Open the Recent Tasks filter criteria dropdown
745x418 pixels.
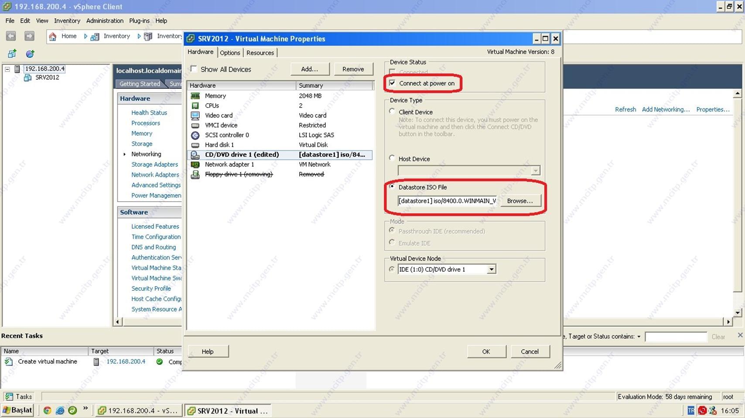pos(639,337)
